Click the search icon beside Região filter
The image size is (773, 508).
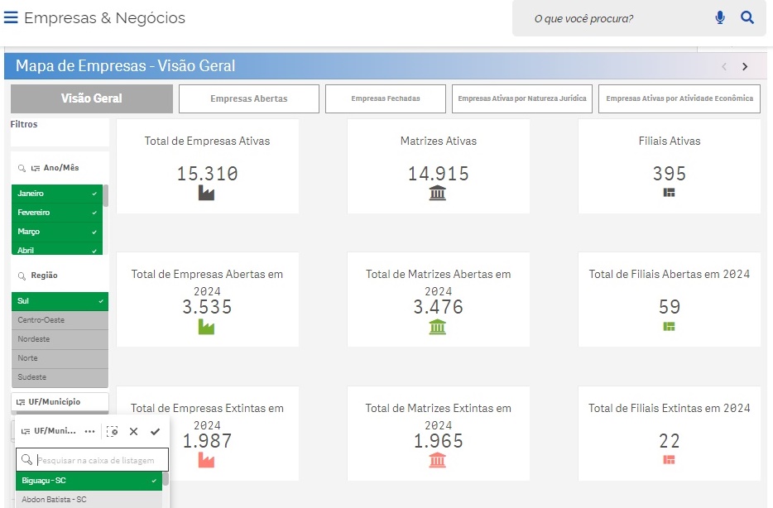22,276
